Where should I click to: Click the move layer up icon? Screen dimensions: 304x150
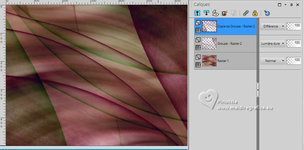[x=197, y=13]
